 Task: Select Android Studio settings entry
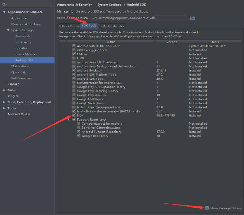click(x=19, y=114)
